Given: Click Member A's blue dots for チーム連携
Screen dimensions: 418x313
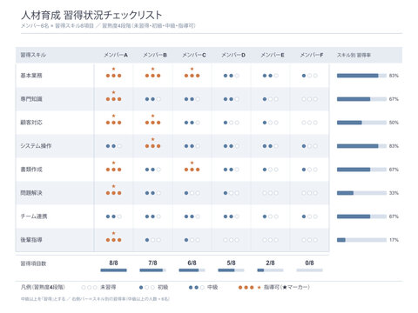Looking at the screenshot, I should (x=113, y=216).
